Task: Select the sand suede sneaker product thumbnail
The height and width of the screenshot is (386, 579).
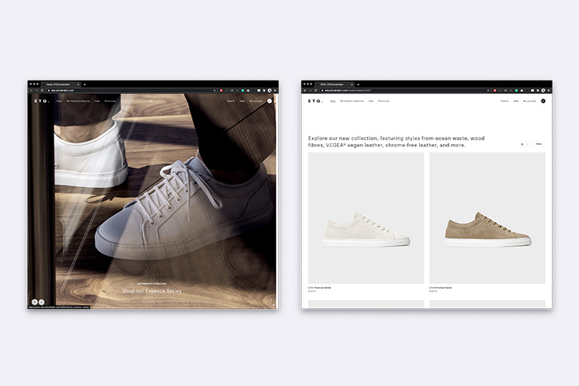Action: pos(487,219)
